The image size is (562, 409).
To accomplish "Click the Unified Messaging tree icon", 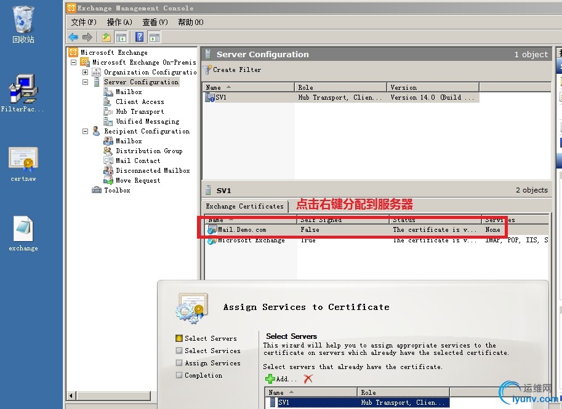I will (x=108, y=121).
